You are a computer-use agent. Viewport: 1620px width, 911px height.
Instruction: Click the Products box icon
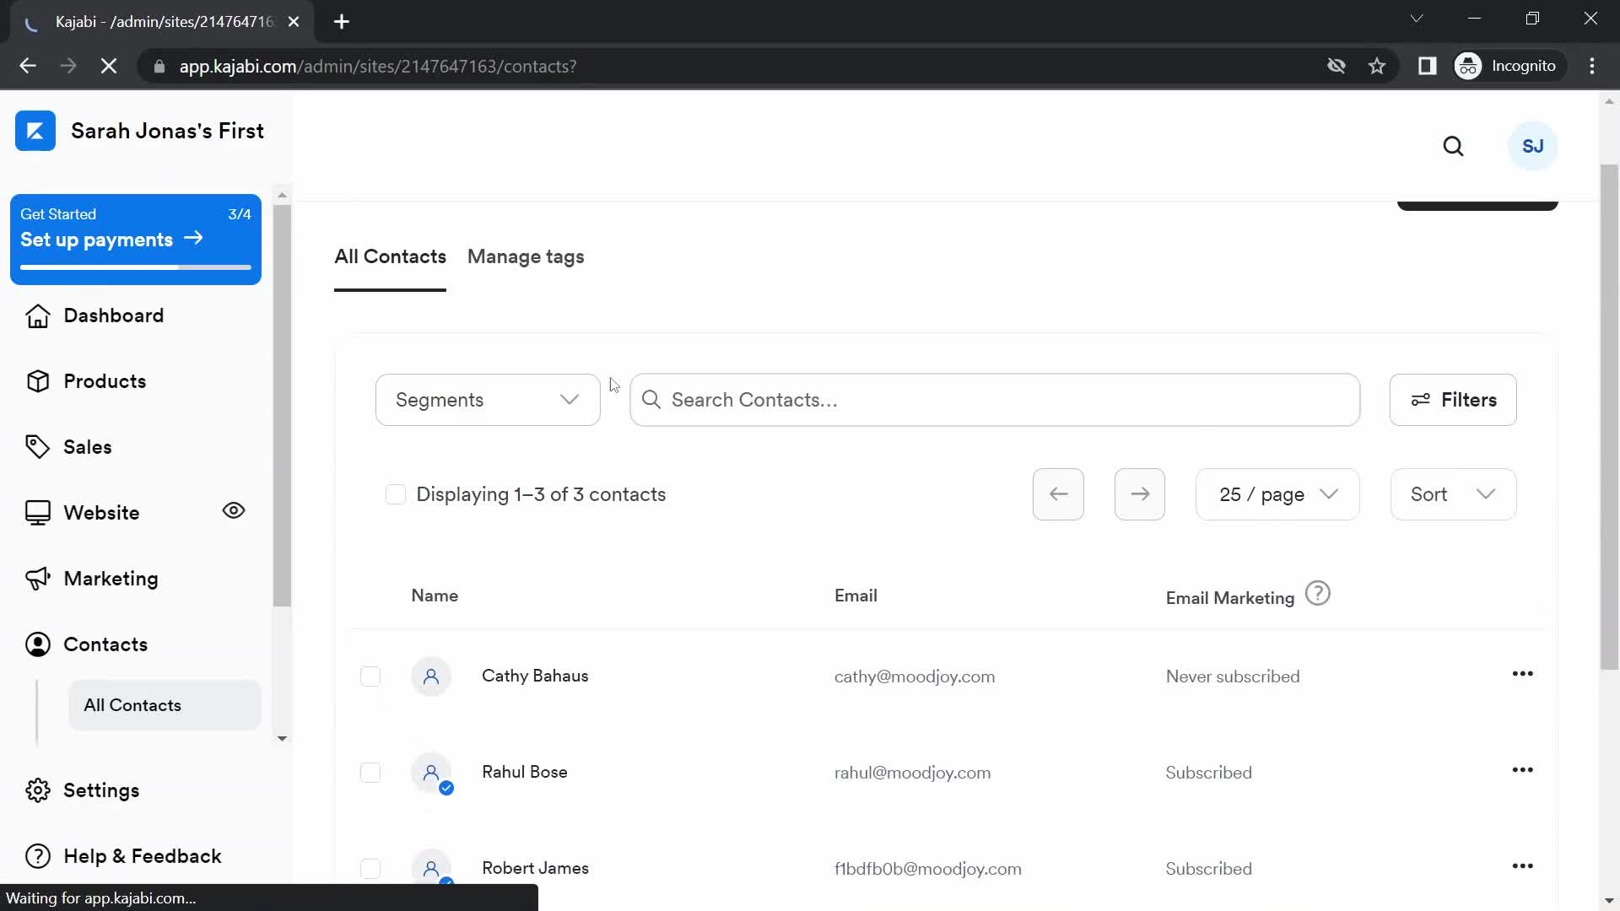(x=37, y=381)
